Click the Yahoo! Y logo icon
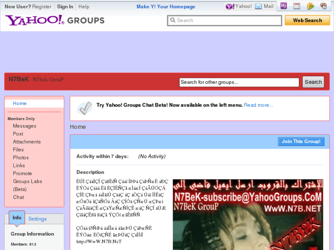 (x=230, y=6)
